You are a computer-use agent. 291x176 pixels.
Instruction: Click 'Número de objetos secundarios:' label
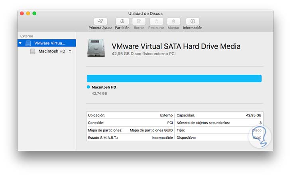tap(203, 123)
